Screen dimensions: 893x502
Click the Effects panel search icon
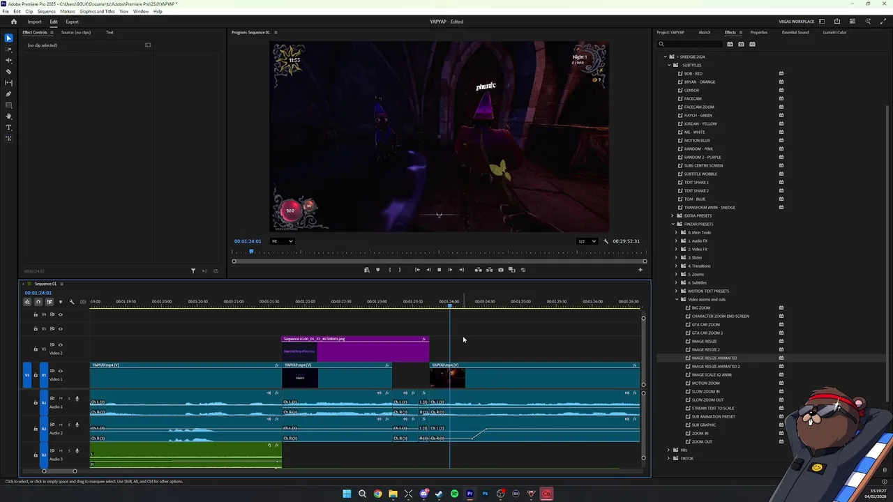pyautogui.click(x=661, y=44)
